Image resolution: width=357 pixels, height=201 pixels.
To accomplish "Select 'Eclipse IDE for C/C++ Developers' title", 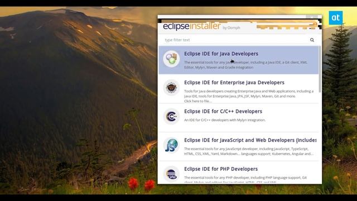I will (x=223, y=112).
